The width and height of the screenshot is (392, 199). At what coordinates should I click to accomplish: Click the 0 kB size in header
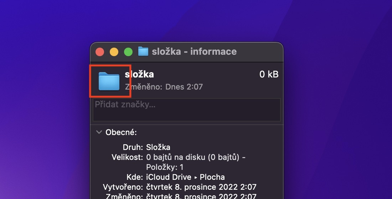269,75
